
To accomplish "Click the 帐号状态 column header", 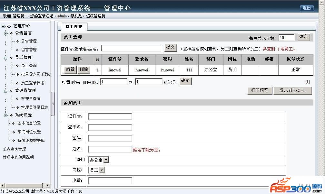I will pyautogui.click(x=296, y=59).
